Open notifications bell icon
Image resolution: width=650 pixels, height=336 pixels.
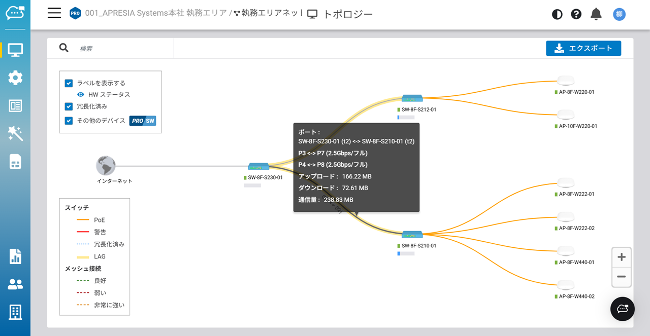(x=596, y=14)
